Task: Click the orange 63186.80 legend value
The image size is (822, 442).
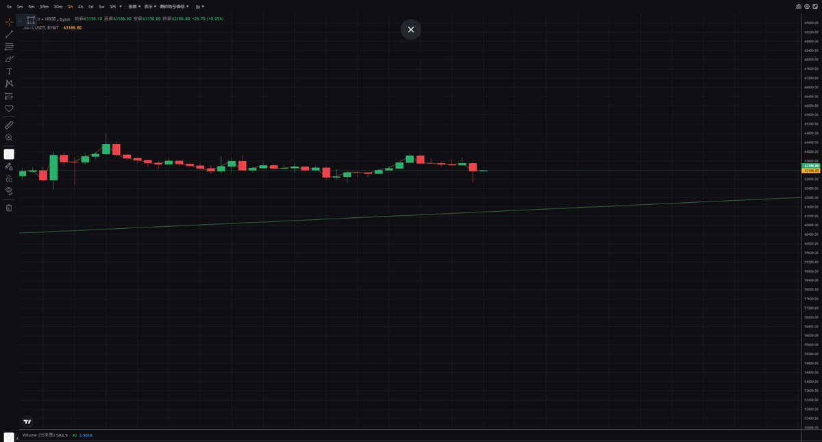Action: (73, 27)
